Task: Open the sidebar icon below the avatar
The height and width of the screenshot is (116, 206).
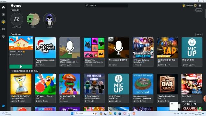Action: pyautogui.click(x=4, y=29)
